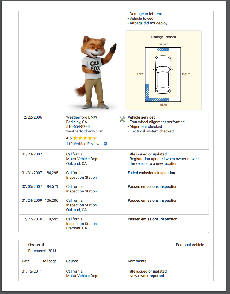
Task: Click the phone number 510-654-8280
Action: (x=78, y=126)
